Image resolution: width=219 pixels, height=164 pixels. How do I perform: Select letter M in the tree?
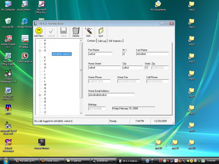tap(45, 85)
